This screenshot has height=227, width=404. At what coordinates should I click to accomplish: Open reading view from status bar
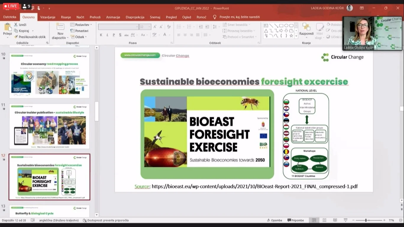coord(335,220)
